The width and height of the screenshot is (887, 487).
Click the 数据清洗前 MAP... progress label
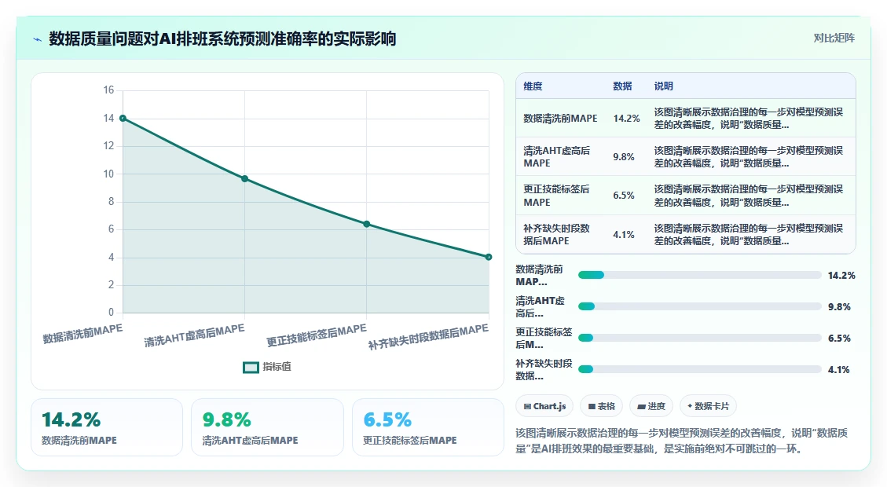[539, 276]
